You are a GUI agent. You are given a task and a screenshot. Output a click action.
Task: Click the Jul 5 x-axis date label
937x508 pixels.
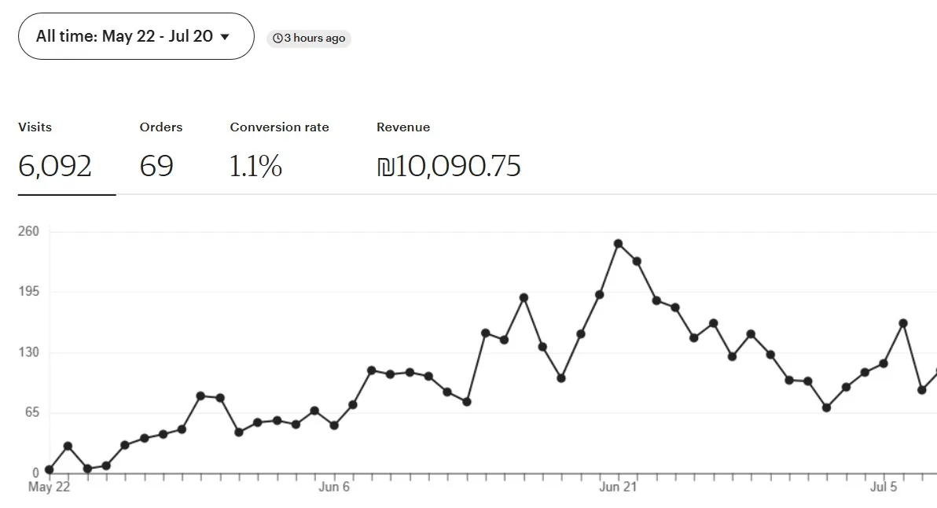[x=884, y=488]
